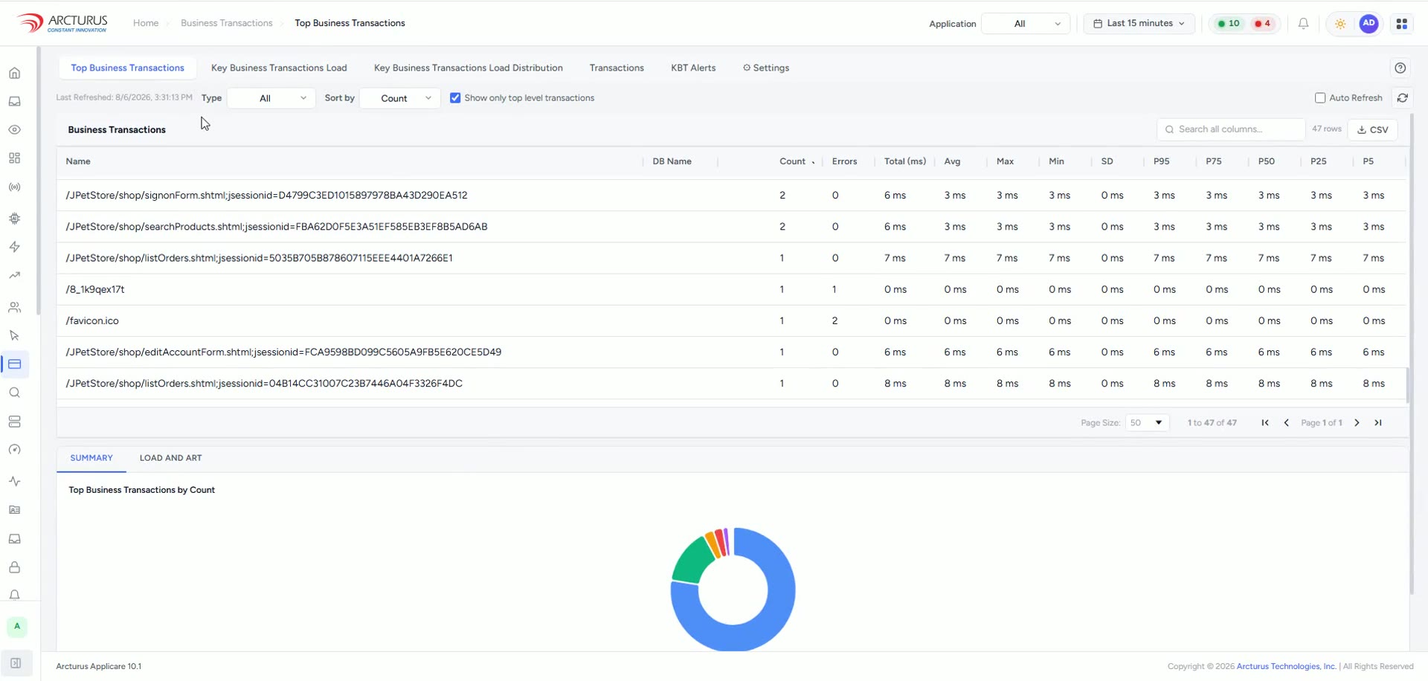Viewport: 1428px width, 681px height.
Task: Click the green A badge in sidebar
Action: [x=16, y=627]
